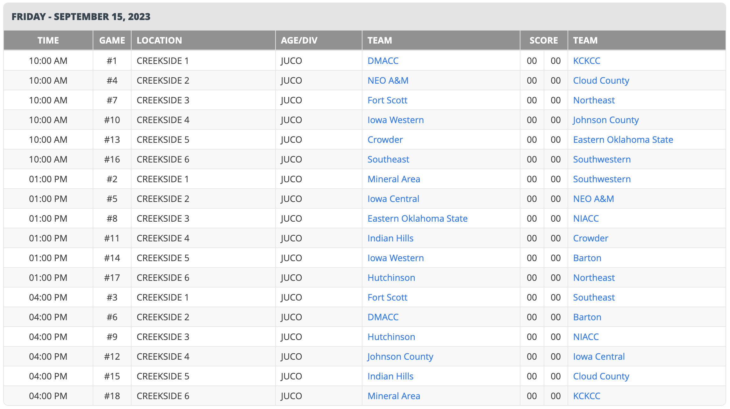
Task: Click KCKCC in the 10:00 AM game #1 row
Action: (586, 61)
